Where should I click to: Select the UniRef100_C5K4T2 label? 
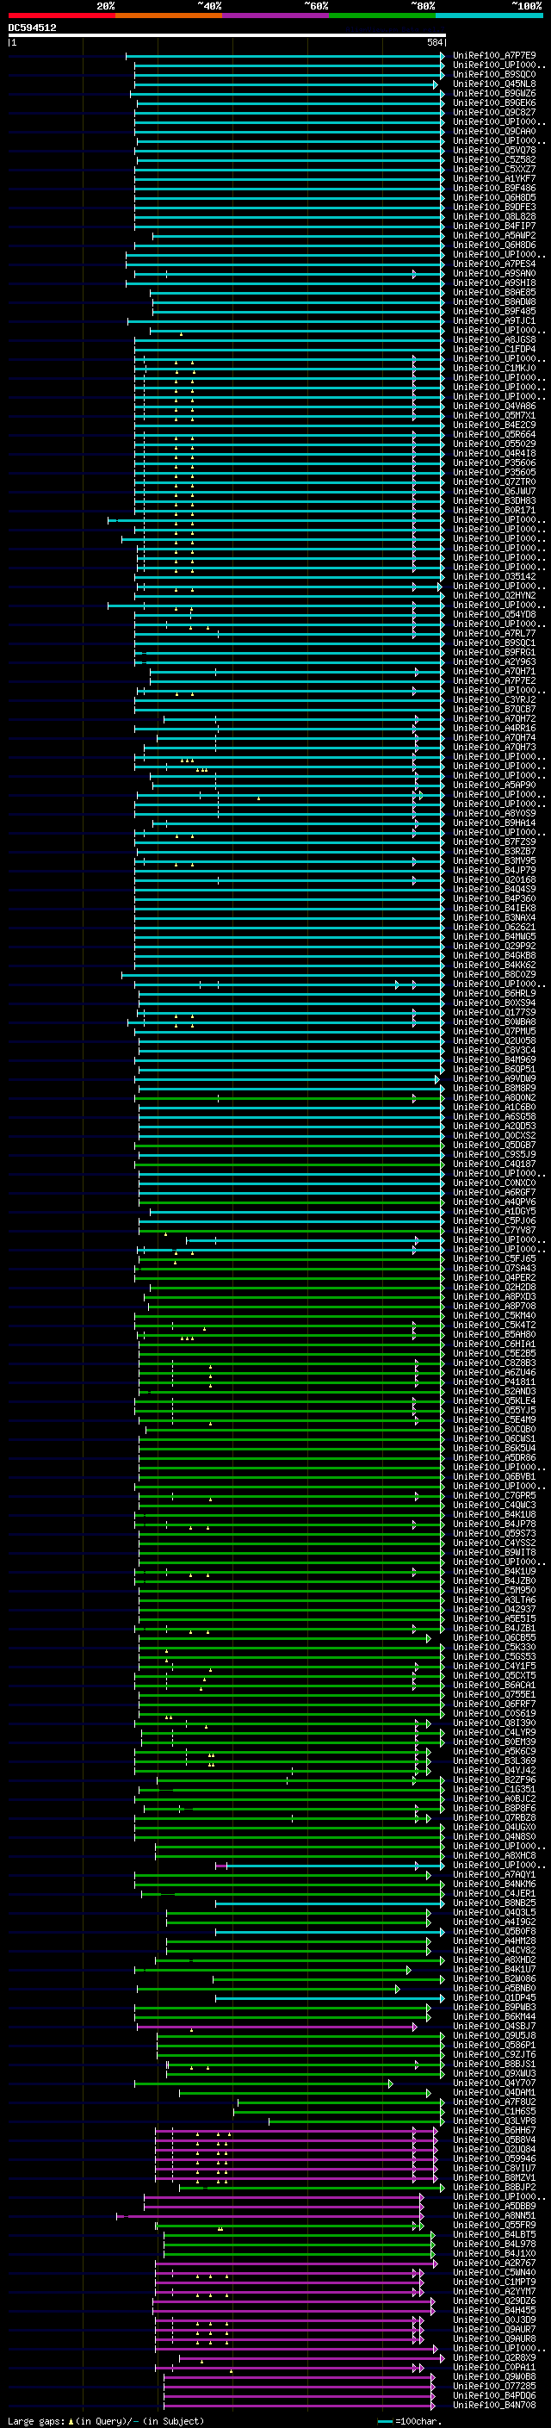494,1326
